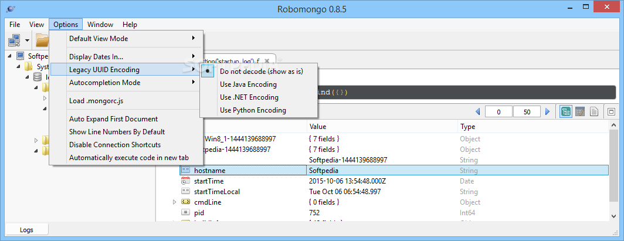Select the Softpedia server computer icon
Viewport: 624px width, 241px height.
point(21,56)
